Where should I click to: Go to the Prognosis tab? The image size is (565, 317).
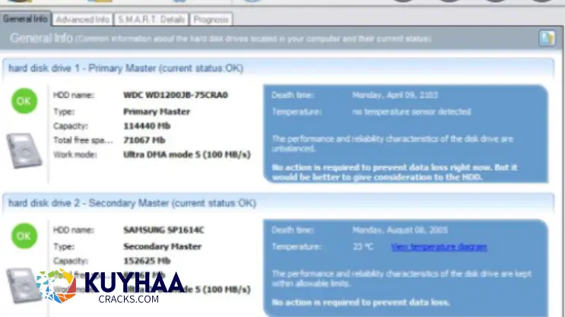211,19
